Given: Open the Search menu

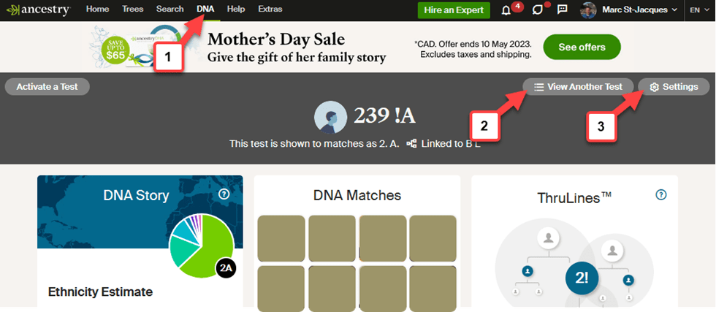Looking at the screenshot, I should tap(170, 9).
